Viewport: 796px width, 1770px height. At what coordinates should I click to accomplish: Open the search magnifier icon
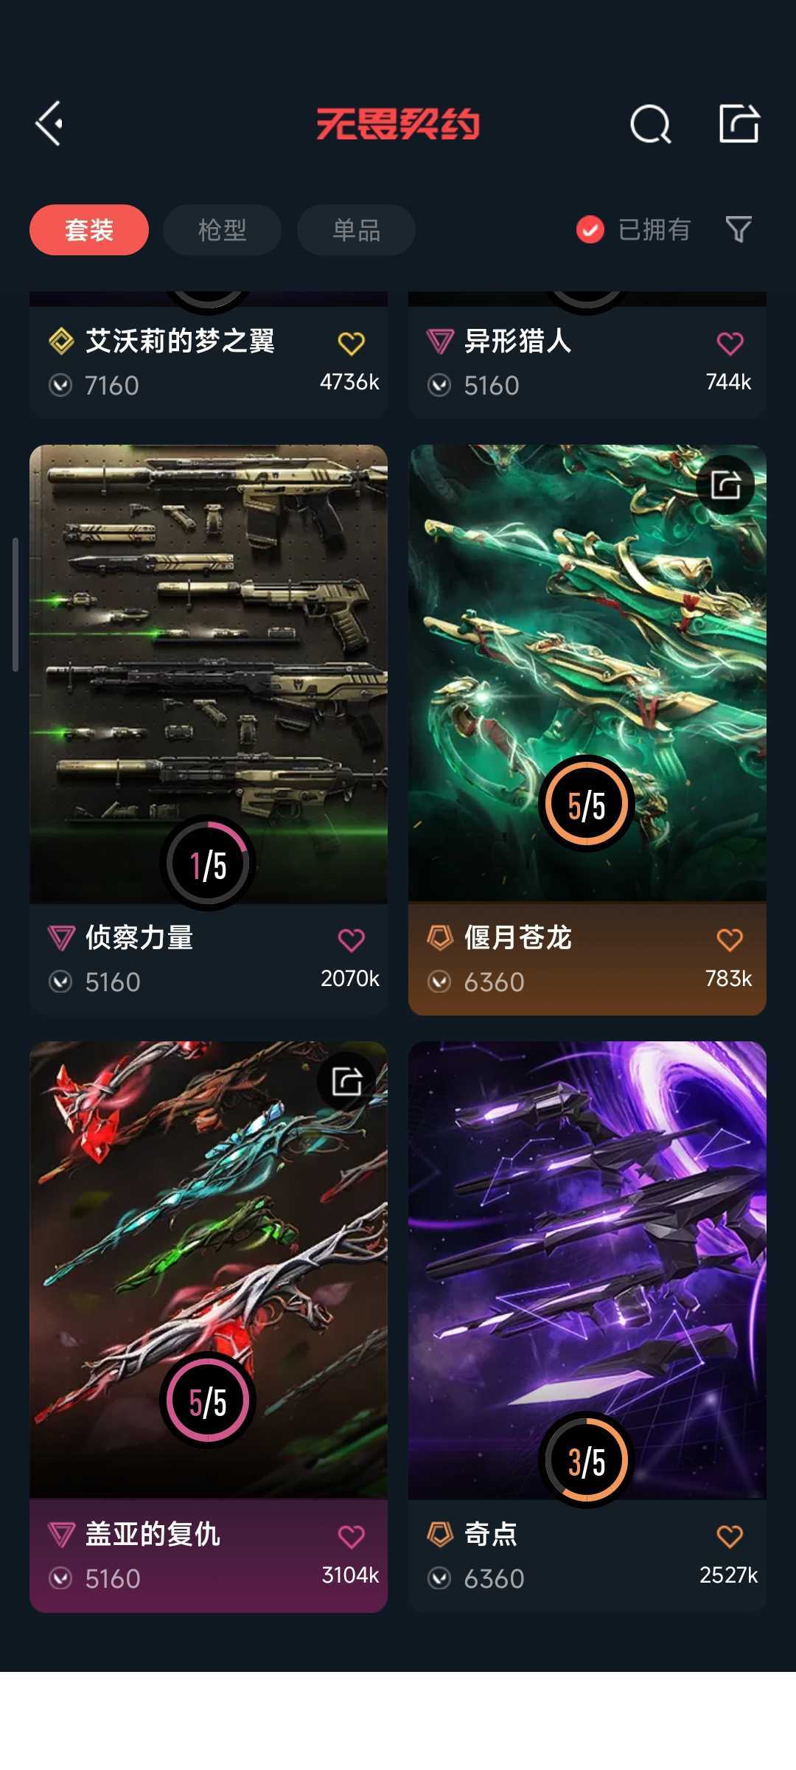tap(650, 123)
